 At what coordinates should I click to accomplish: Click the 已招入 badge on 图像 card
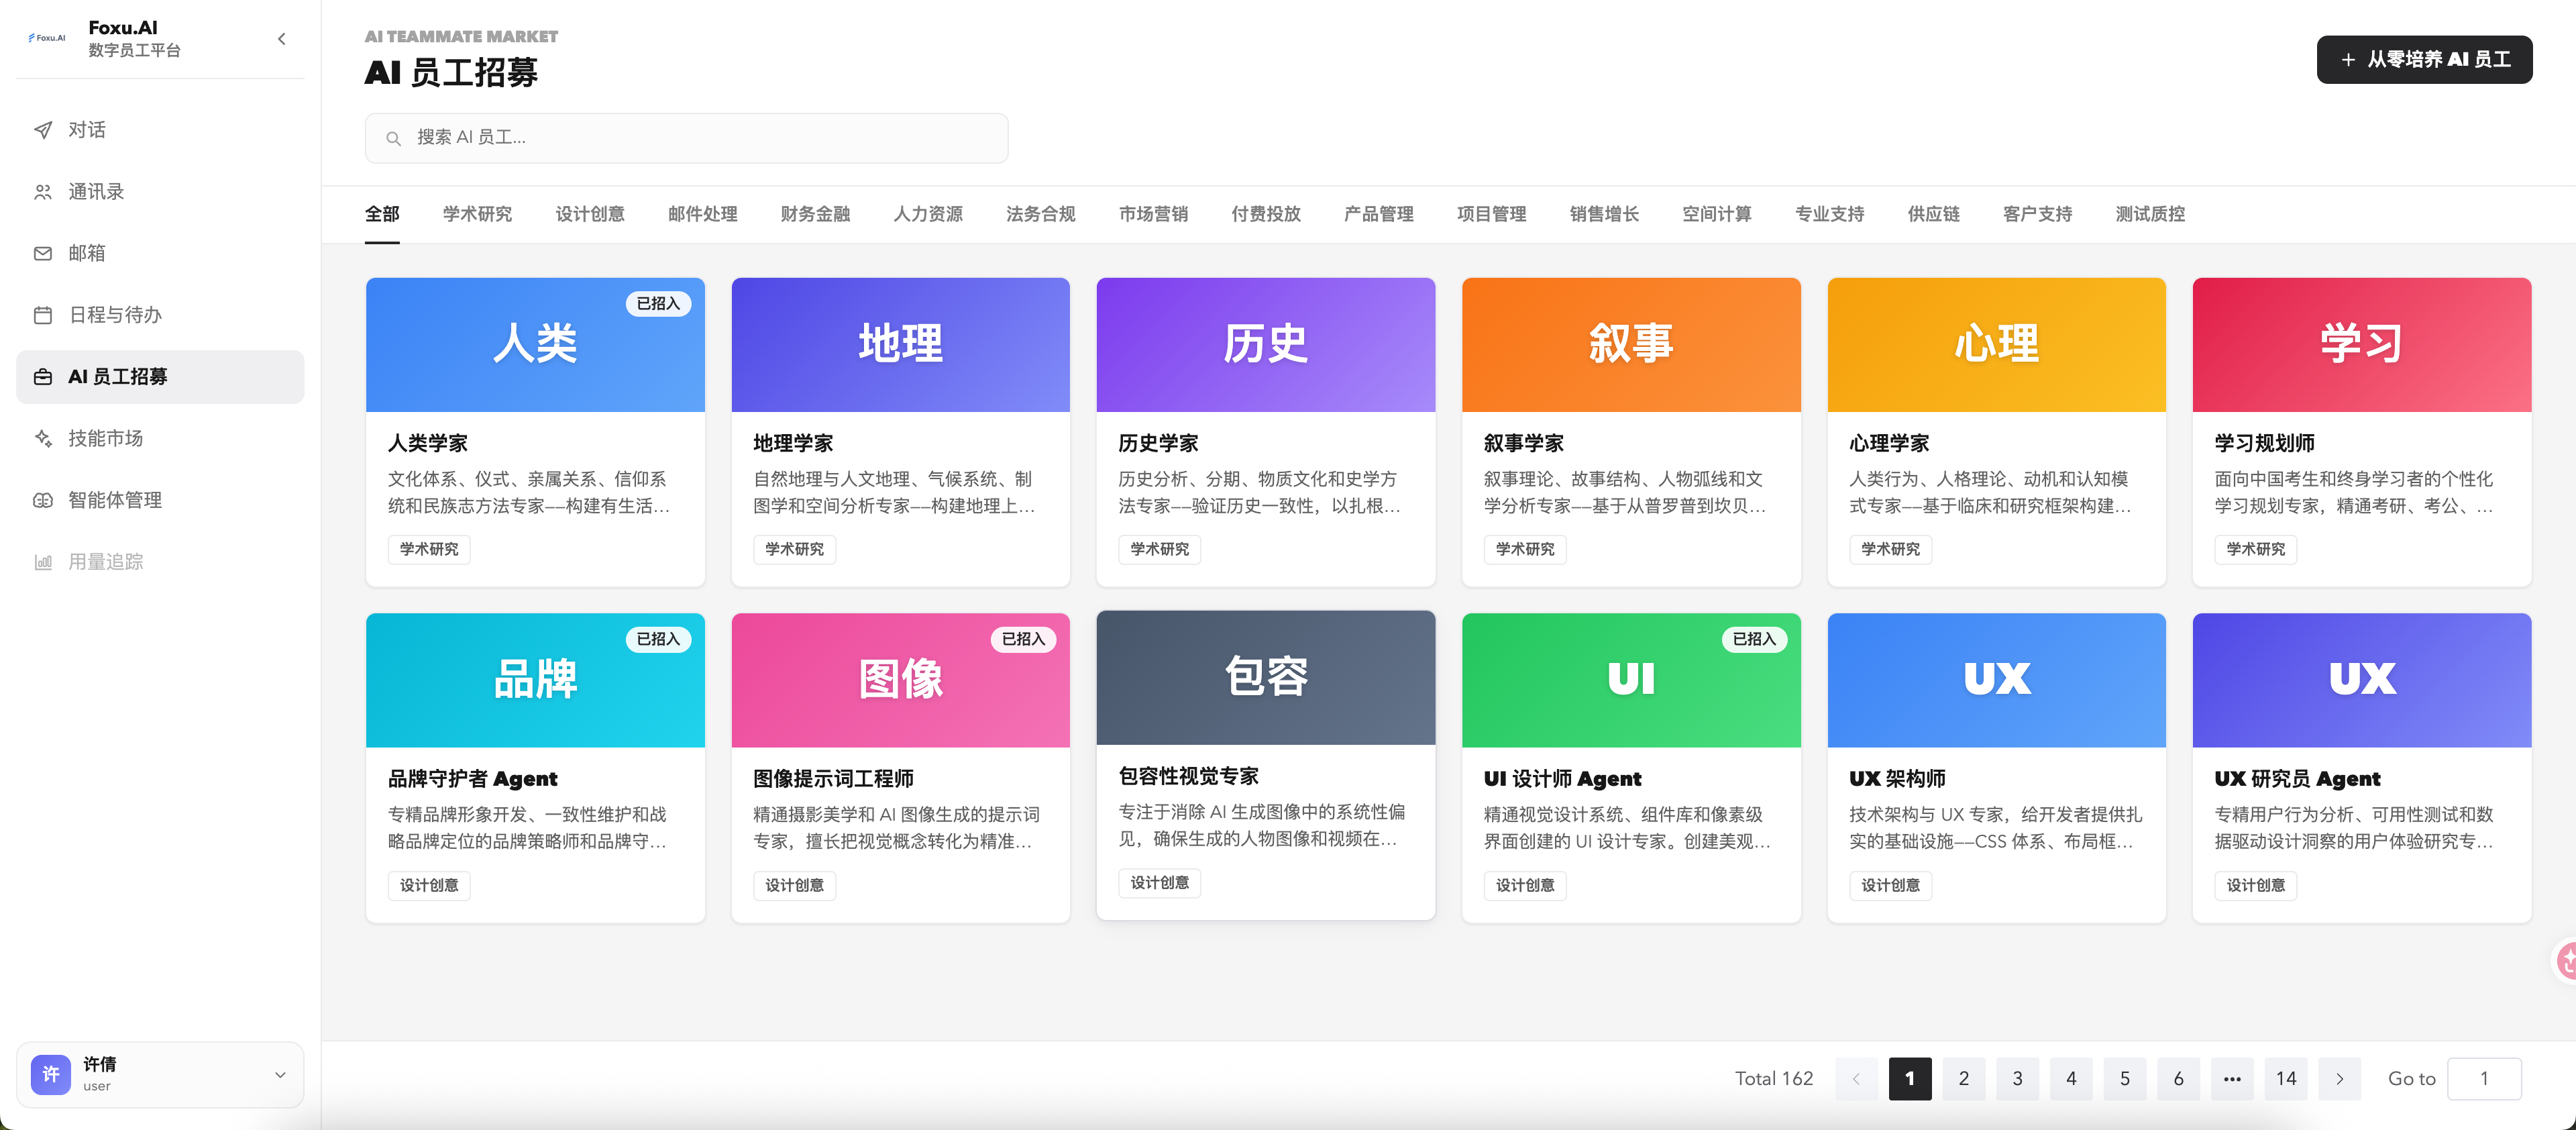[1023, 640]
